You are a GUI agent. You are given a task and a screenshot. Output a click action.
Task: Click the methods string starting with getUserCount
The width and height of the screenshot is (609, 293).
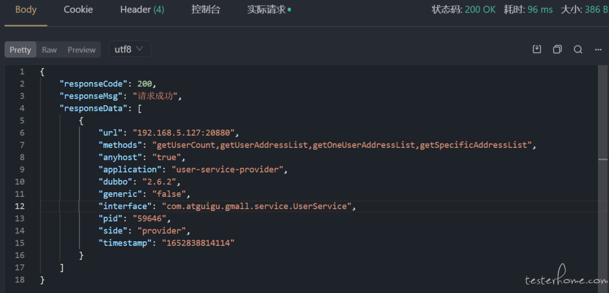345,145
